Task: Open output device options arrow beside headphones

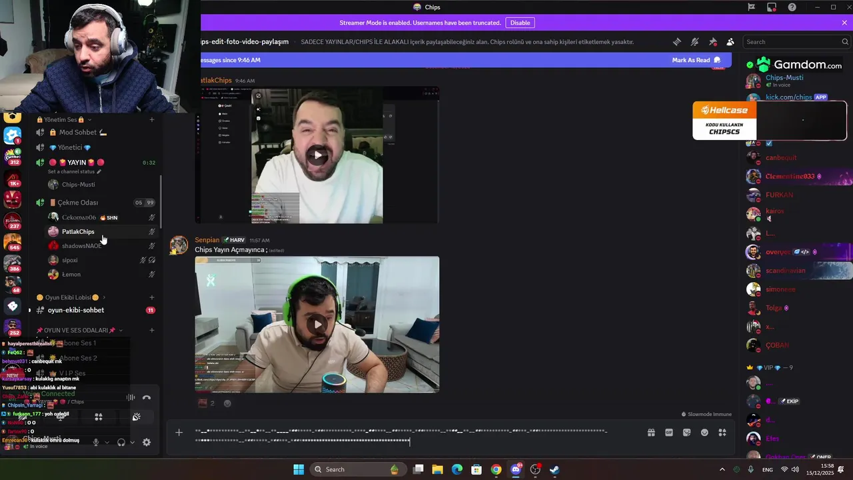Action: click(132, 442)
